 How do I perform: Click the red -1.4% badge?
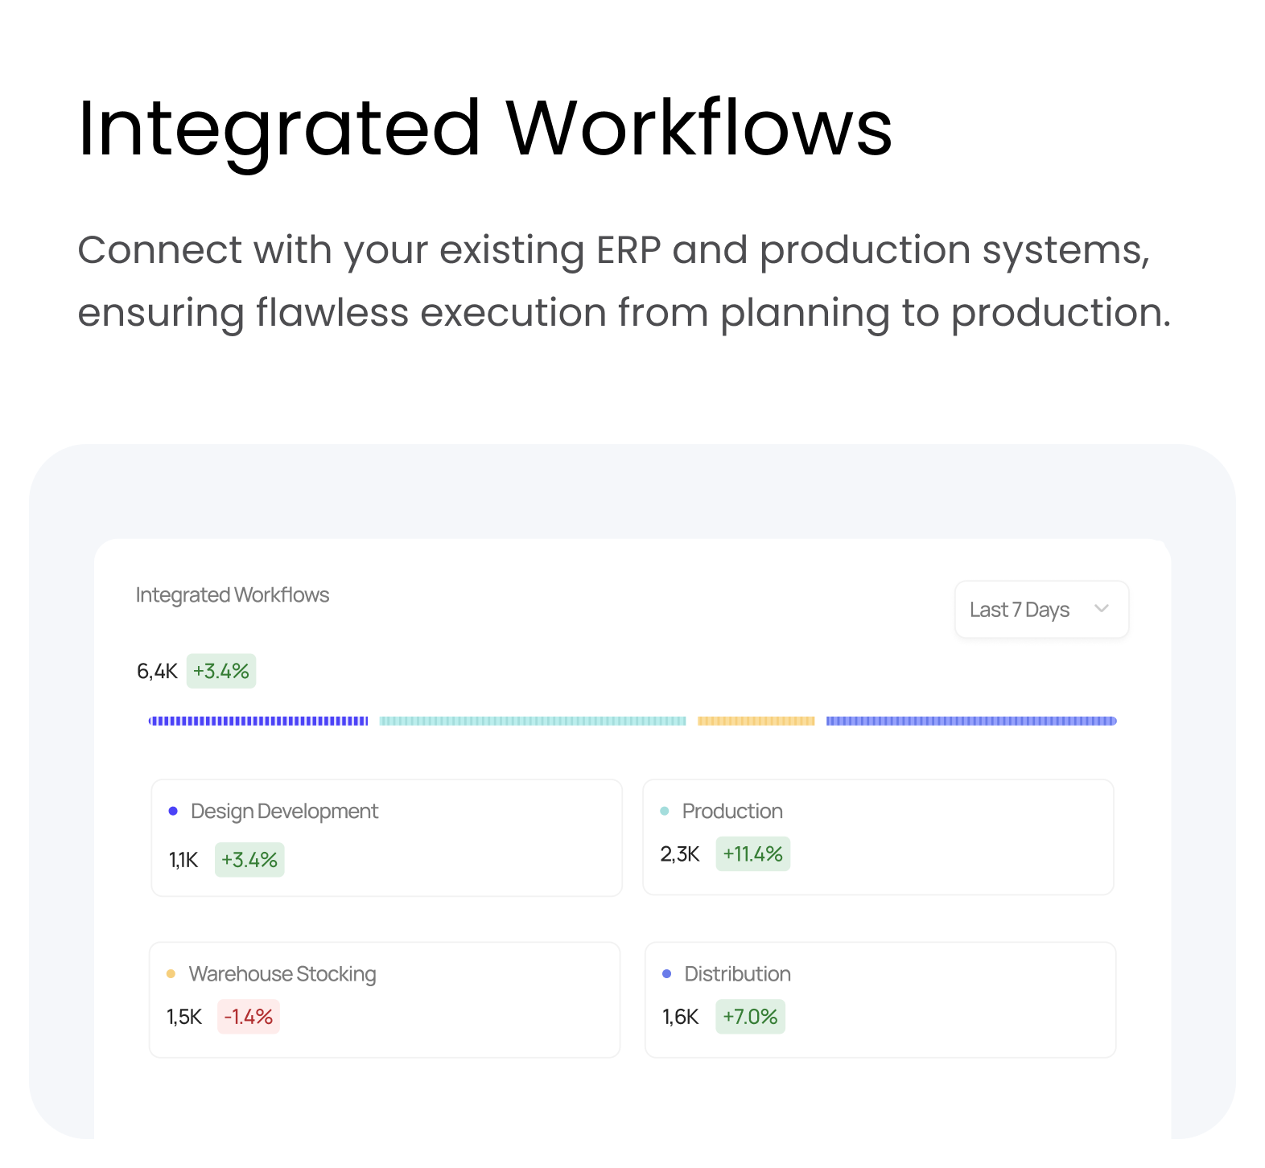249,1017
